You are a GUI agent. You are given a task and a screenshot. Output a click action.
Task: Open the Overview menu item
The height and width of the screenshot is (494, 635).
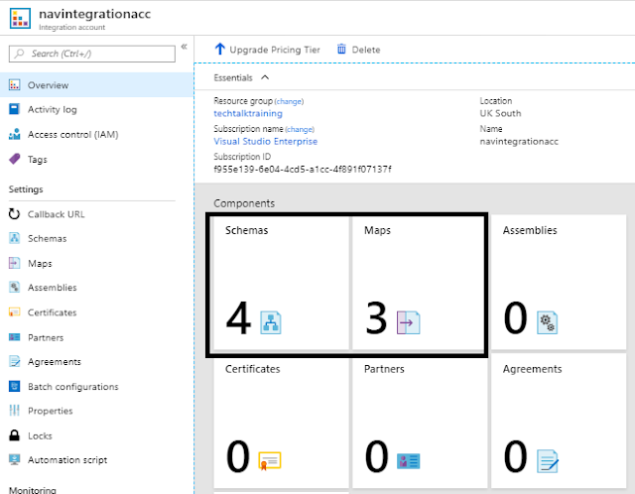[48, 85]
